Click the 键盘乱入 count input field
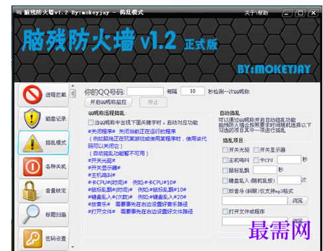This screenshot has width=323, height=251. (x=289, y=180)
